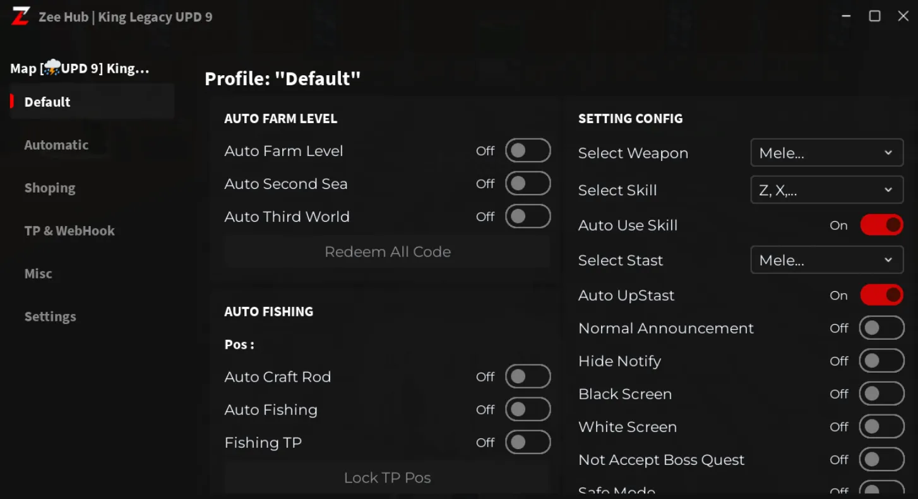Turn off Auto UpStast toggle
Screen dimensions: 918x499
[881, 295]
